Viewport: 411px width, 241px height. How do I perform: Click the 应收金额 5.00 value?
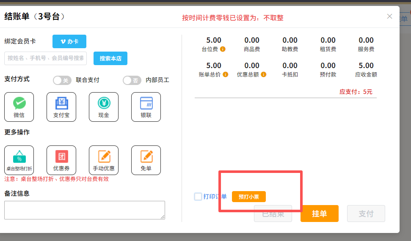click(x=366, y=66)
